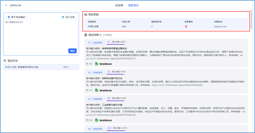The image size is (255, 133).
Task: Click the #4 | 综合排名 badge
Action: point(95,129)
